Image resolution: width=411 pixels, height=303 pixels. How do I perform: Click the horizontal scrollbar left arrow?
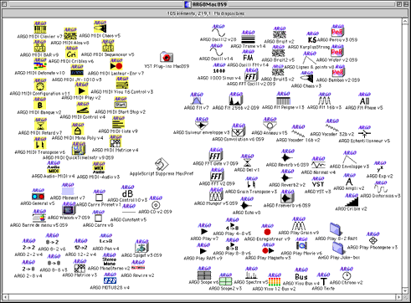coord(6,297)
